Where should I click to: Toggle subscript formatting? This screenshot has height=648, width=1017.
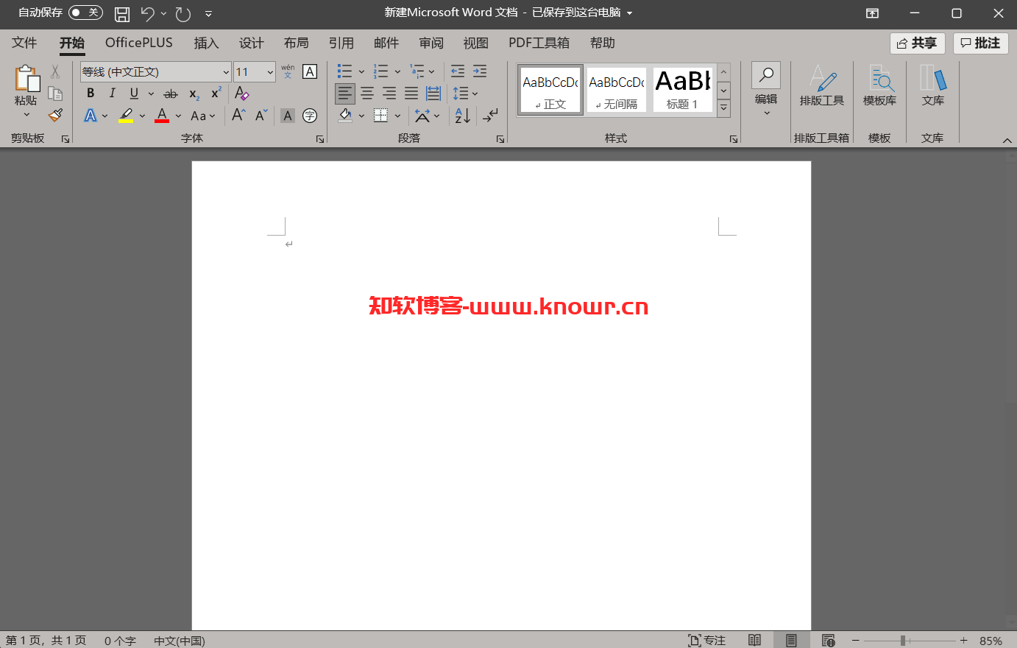(x=194, y=94)
